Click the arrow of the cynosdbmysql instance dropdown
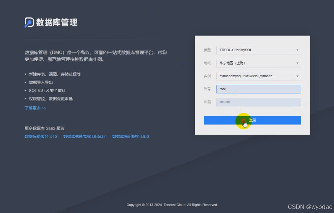The height and width of the screenshot is (213, 334). [x=297, y=76]
